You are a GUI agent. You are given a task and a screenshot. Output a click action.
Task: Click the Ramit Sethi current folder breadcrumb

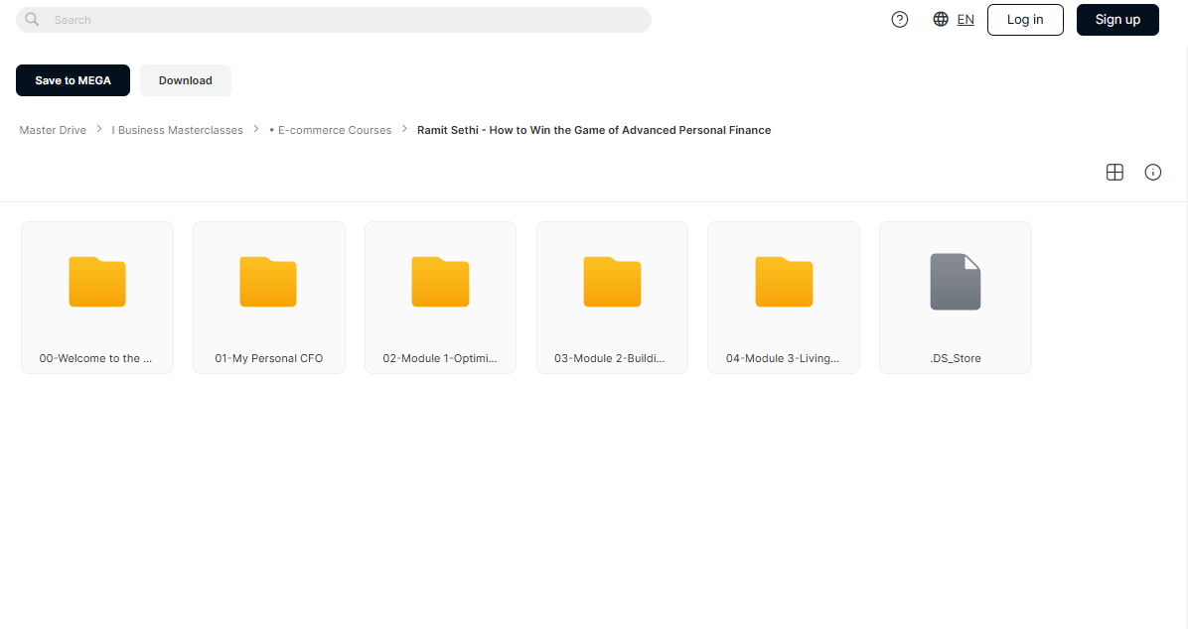(594, 130)
